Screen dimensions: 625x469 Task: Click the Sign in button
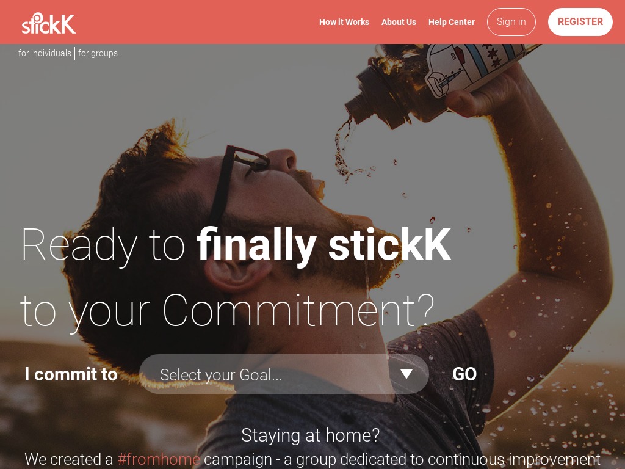511,22
